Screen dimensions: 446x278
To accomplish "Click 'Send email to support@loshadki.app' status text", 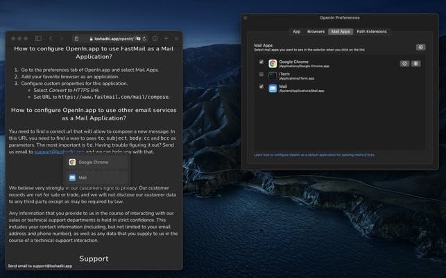I will [x=40, y=266].
